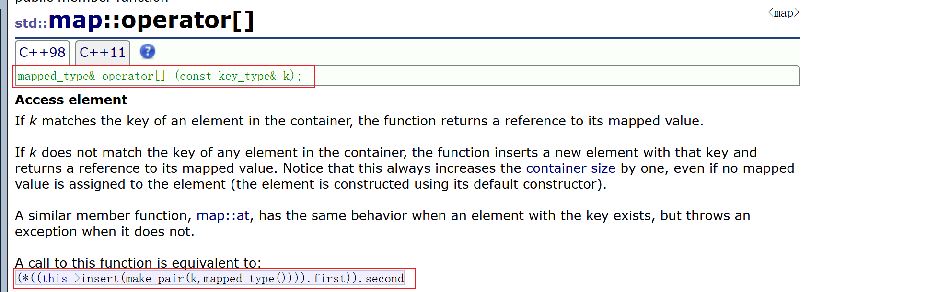Click the blue question mark help icon
This screenshot has height=292, width=950.
tap(148, 51)
